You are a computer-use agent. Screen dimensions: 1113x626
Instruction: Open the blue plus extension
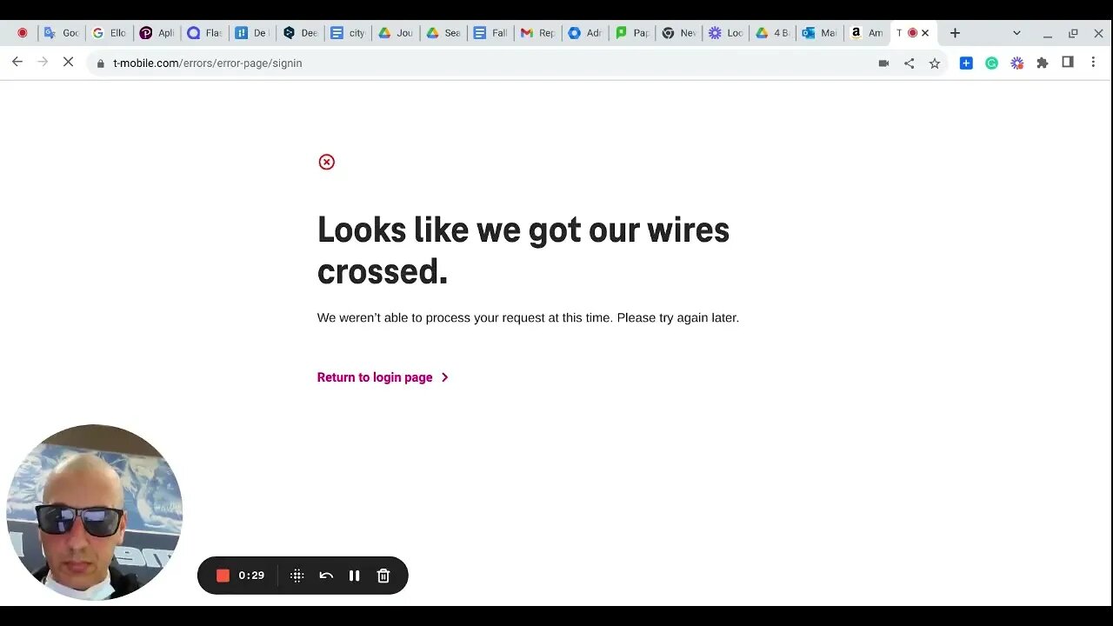pyautogui.click(x=966, y=63)
